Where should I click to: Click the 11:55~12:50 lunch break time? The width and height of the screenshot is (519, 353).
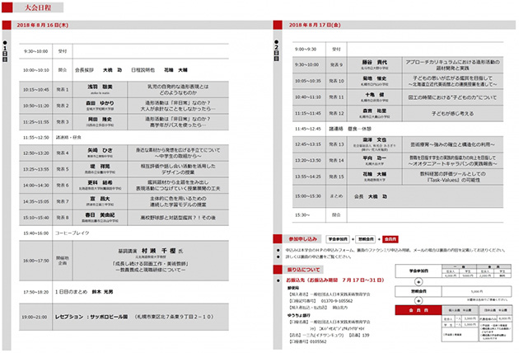coord(35,137)
